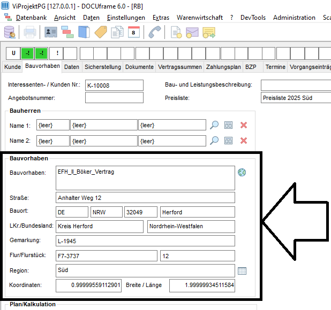
Task: Click the grid icon beside Region field
Action: [242, 271]
